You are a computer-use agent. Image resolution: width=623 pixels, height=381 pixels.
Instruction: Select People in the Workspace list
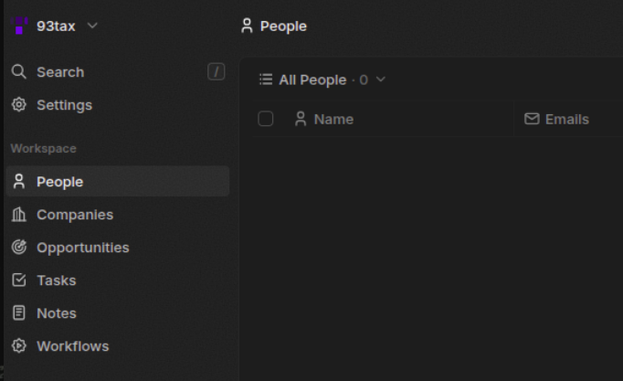pyautogui.click(x=118, y=182)
